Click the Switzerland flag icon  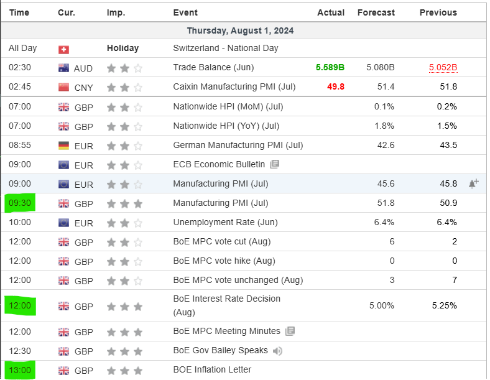click(63, 49)
